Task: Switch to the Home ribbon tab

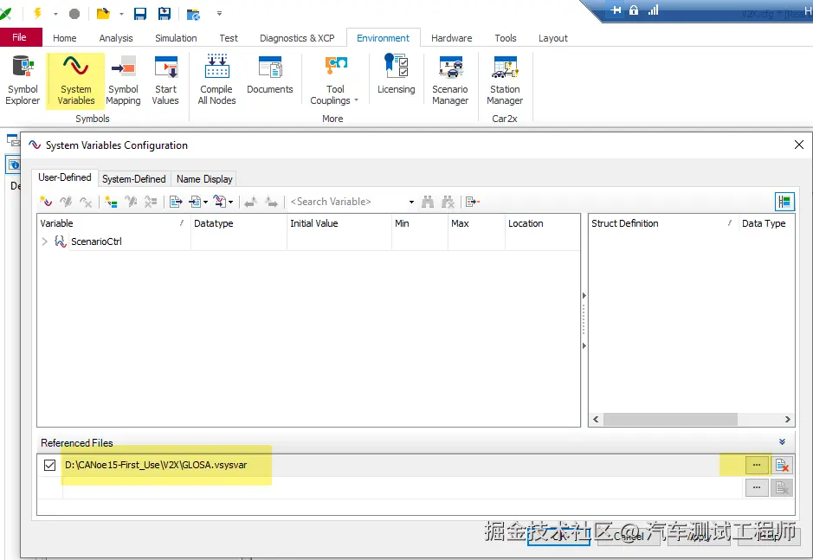Action: tap(64, 38)
